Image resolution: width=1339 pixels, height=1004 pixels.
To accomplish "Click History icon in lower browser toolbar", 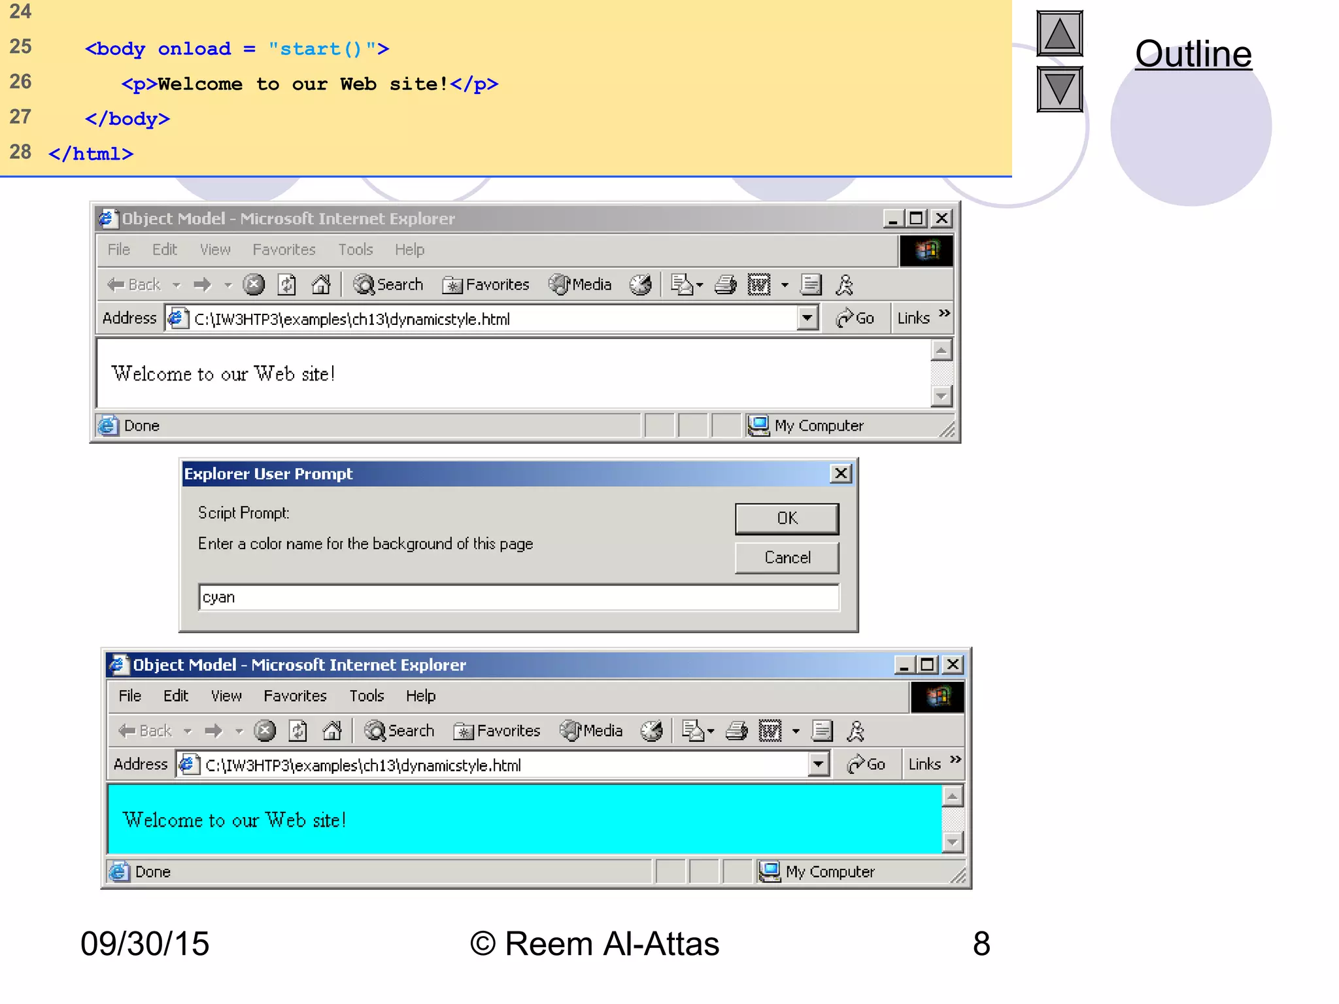I will (x=652, y=731).
